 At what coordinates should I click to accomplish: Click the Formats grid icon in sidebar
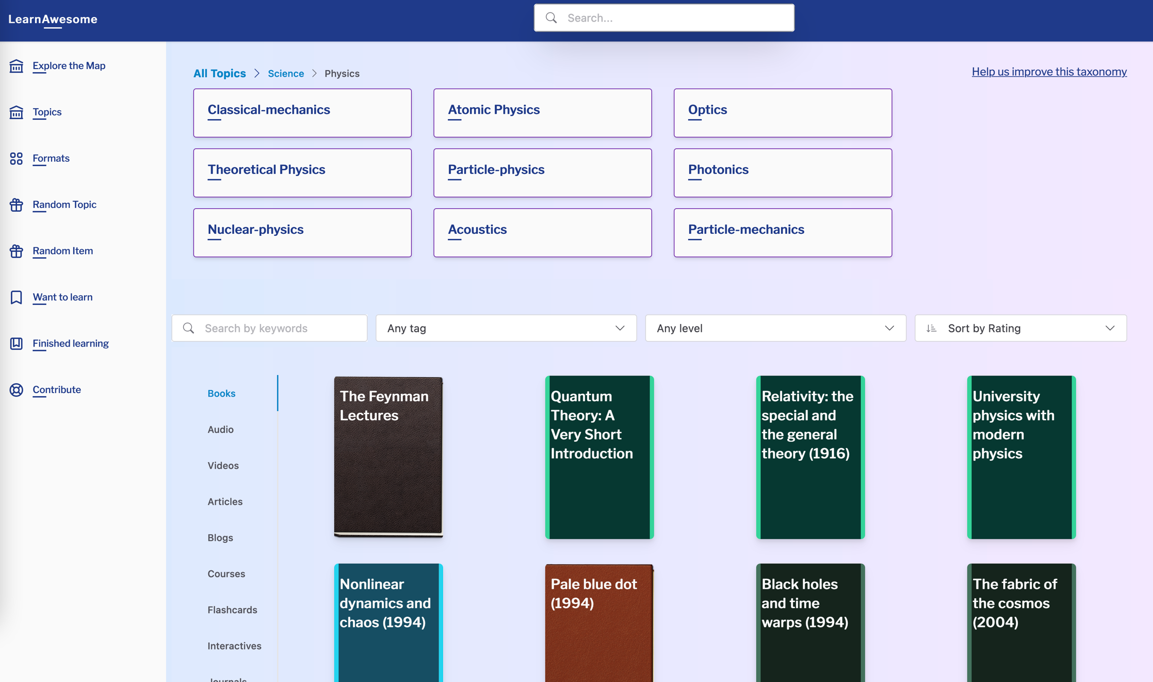(x=16, y=158)
